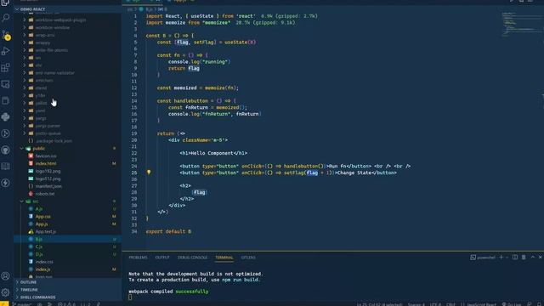Open robots.txt file
The width and height of the screenshot is (544, 306).
(68, 194)
